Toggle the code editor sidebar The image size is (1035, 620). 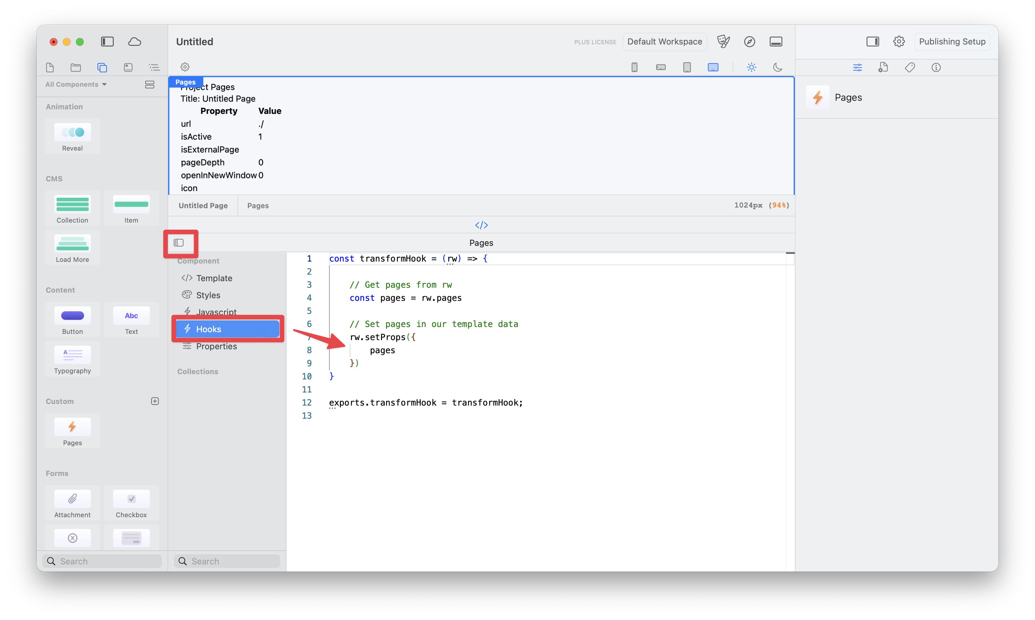[179, 243]
